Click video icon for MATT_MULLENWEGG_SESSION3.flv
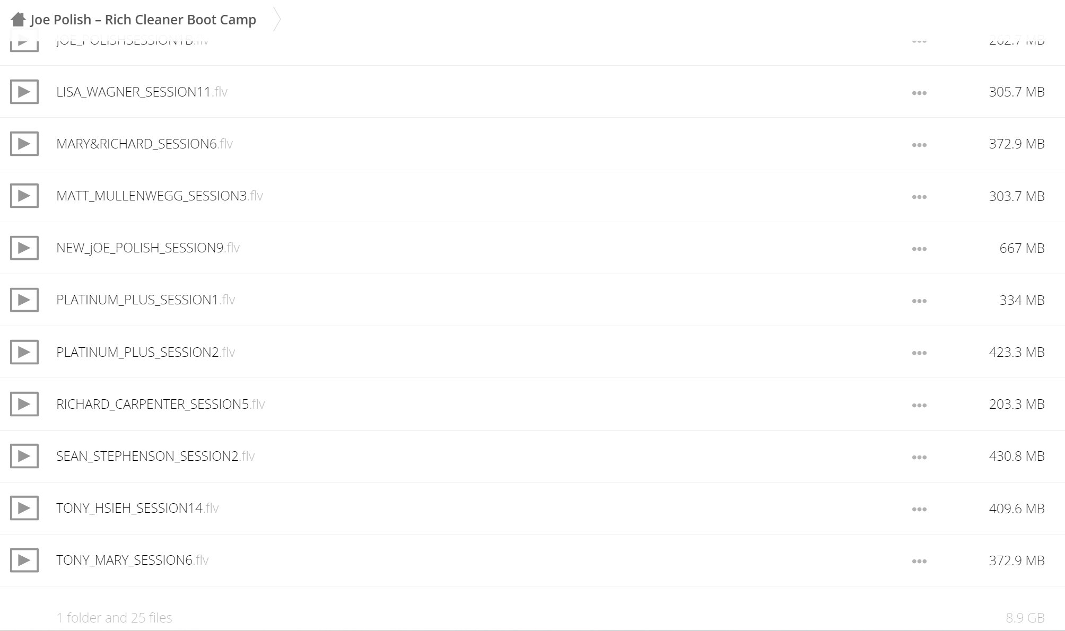The height and width of the screenshot is (631, 1065). [24, 196]
